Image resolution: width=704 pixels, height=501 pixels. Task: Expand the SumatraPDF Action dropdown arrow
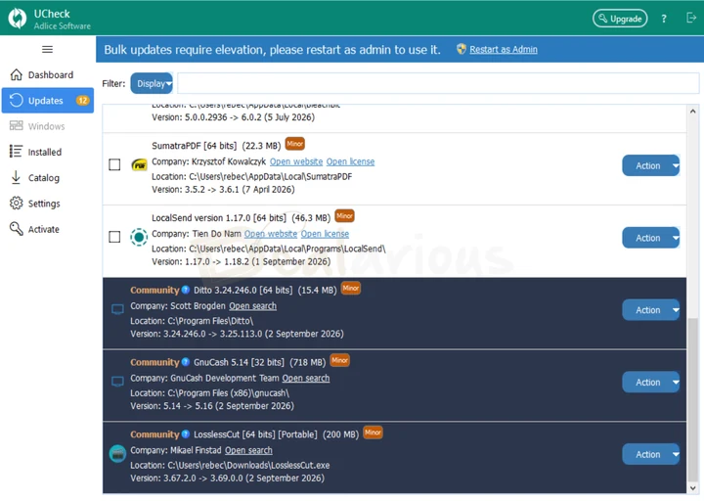point(676,165)
